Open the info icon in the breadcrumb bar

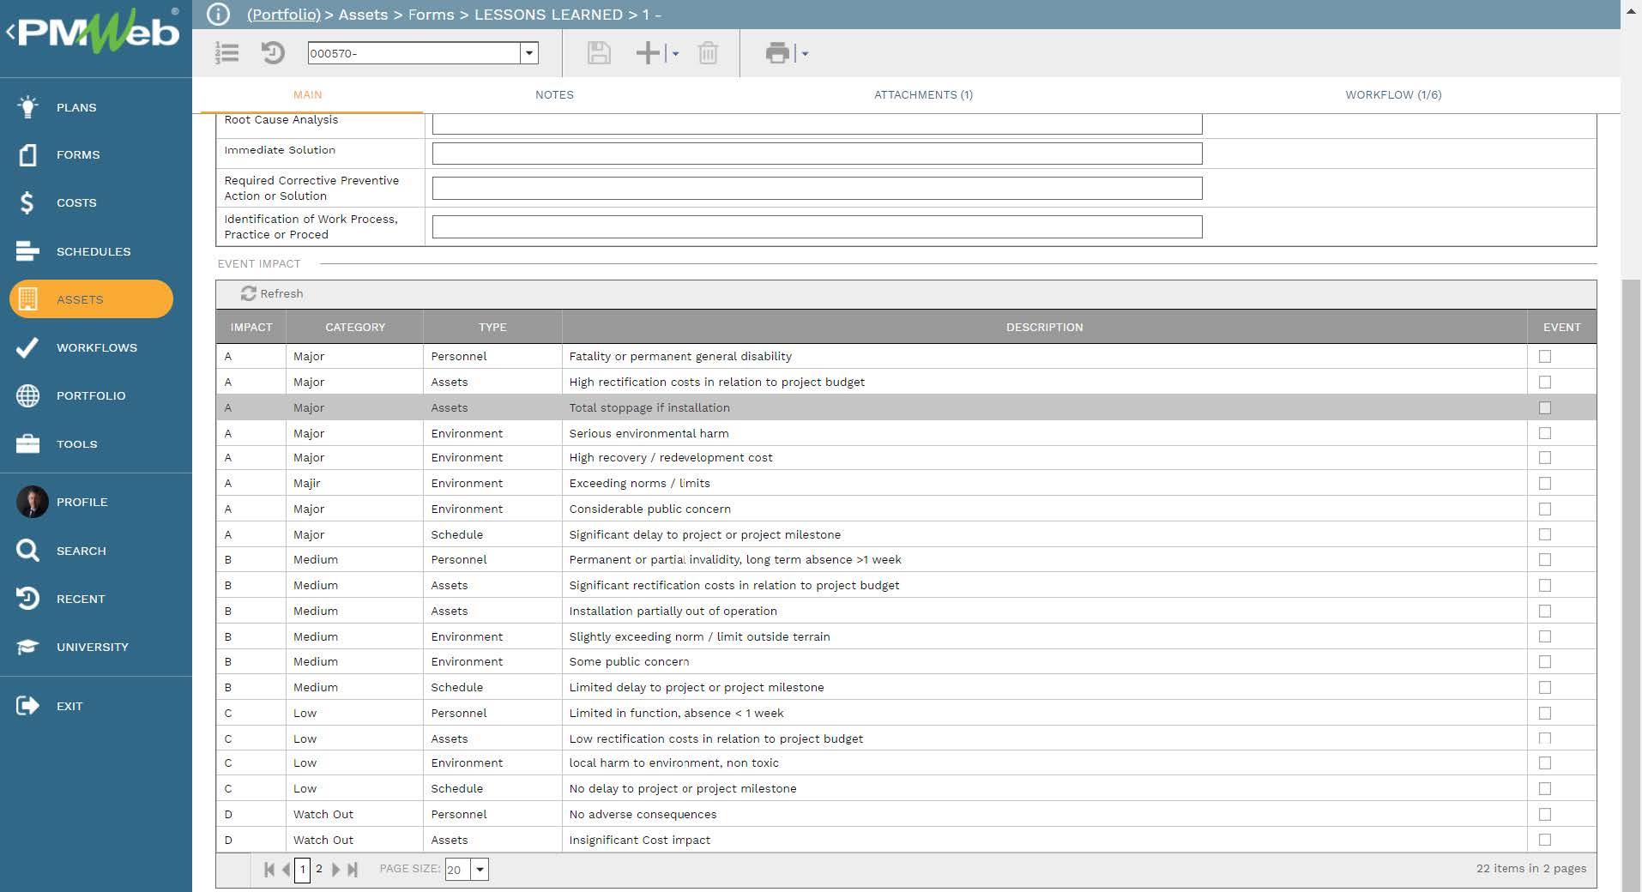click(219, 15)
